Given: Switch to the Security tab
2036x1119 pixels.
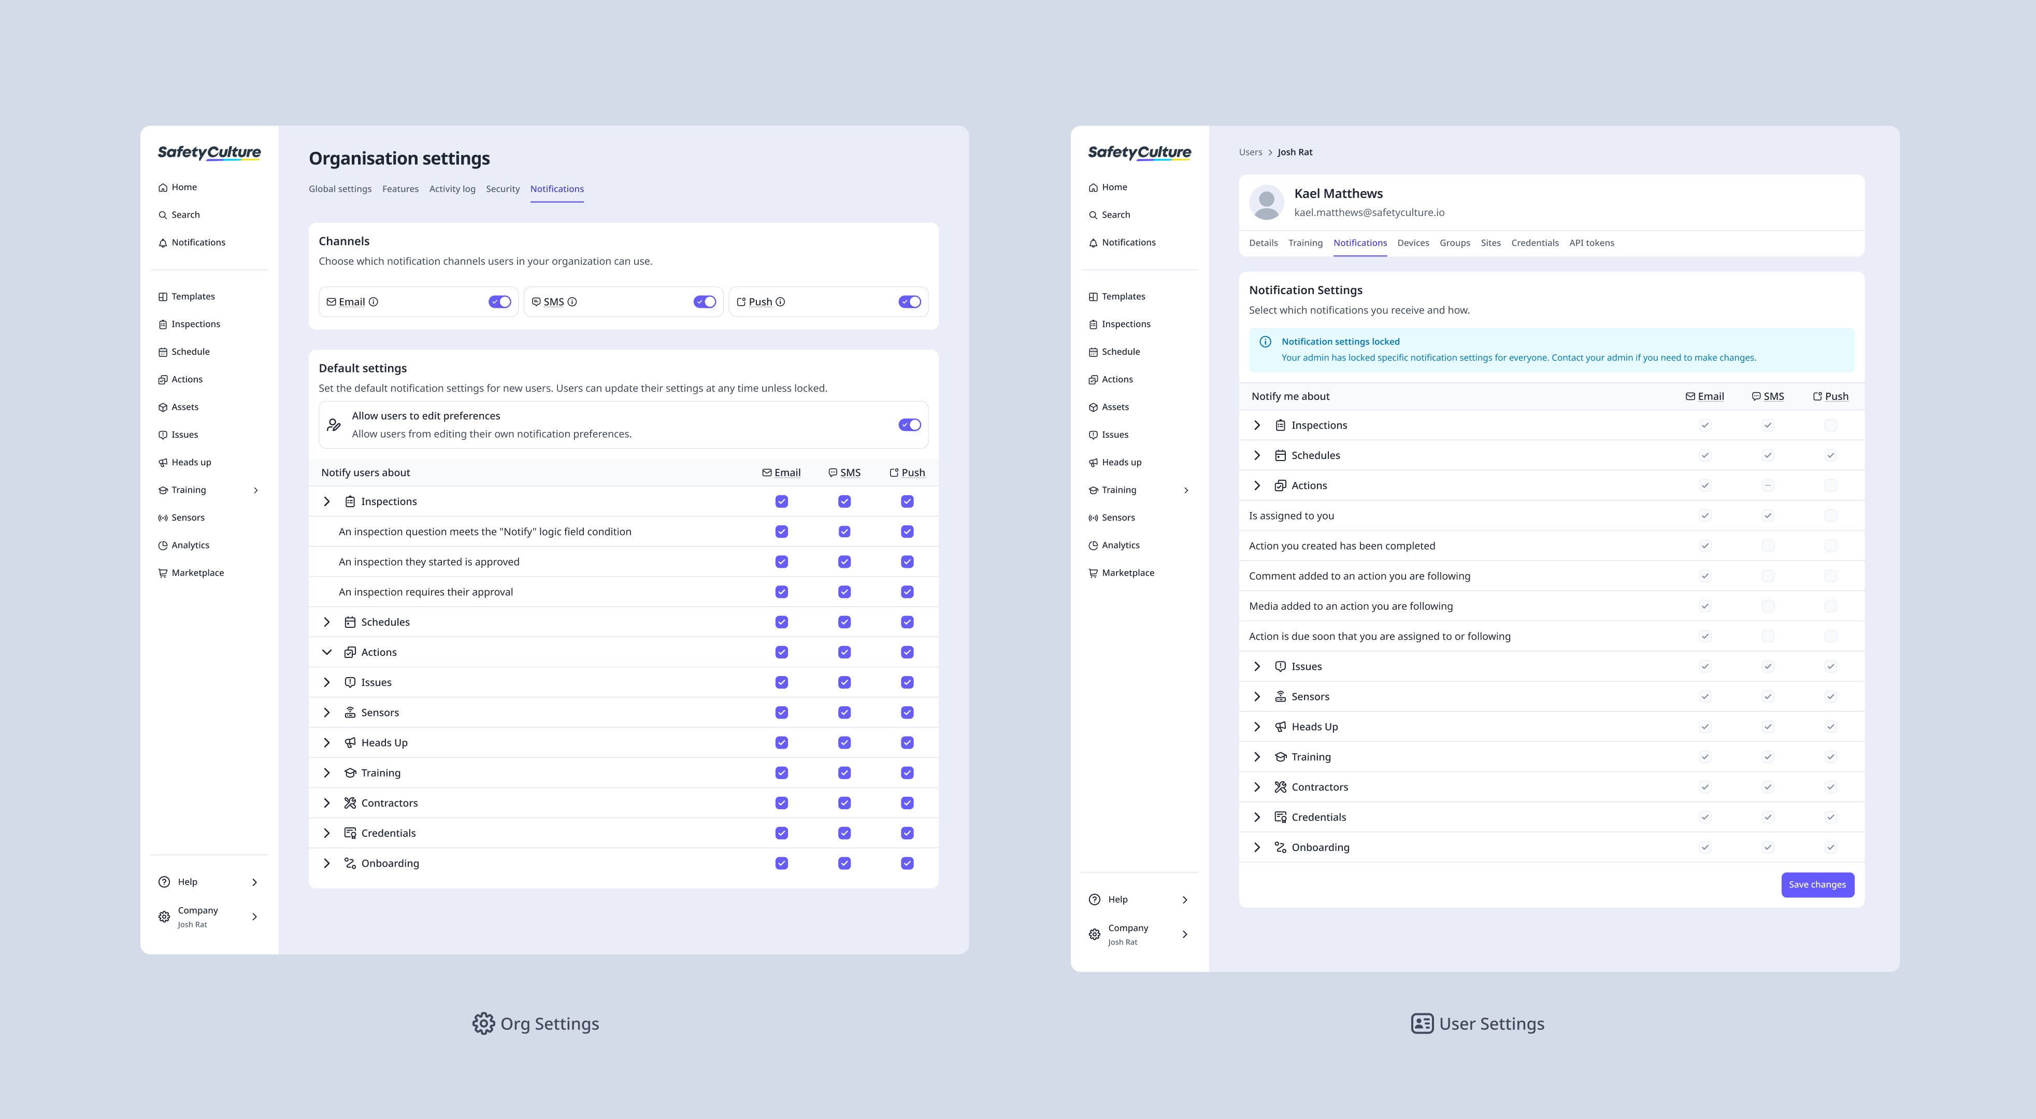Looking at the screenshot, I should [503, 189].
